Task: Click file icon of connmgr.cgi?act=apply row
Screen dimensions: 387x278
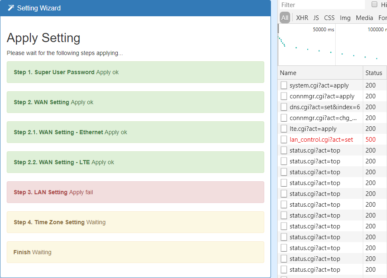Action: 284,96
